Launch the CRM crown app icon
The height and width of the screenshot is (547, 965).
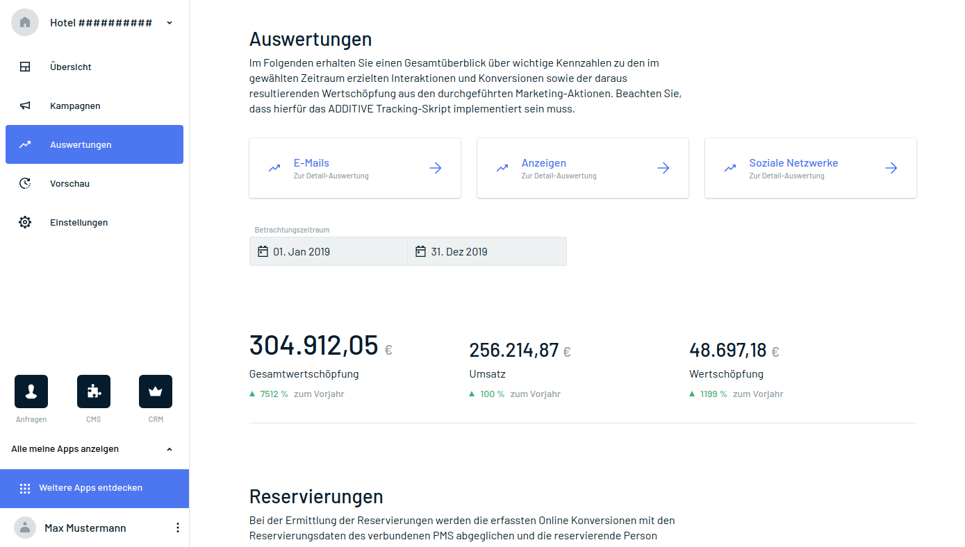[x=156, y=392]
